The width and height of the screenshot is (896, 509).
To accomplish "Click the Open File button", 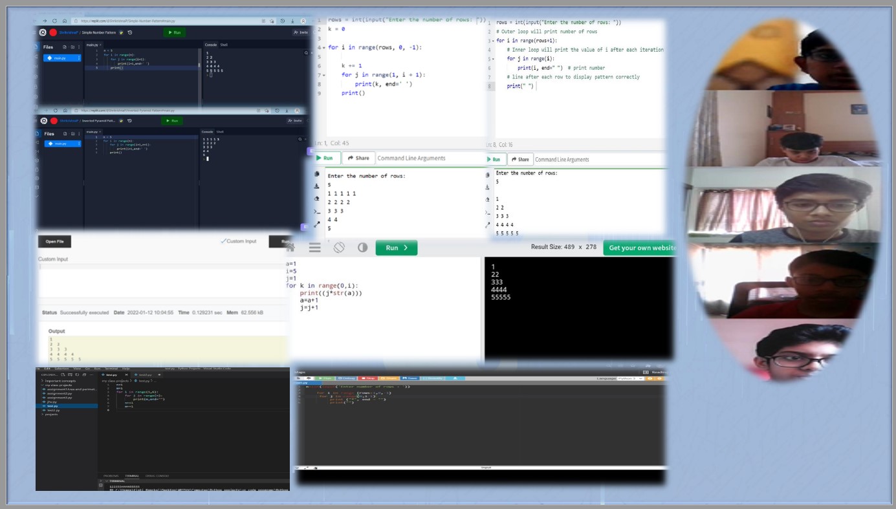I will tap(54, 241).
